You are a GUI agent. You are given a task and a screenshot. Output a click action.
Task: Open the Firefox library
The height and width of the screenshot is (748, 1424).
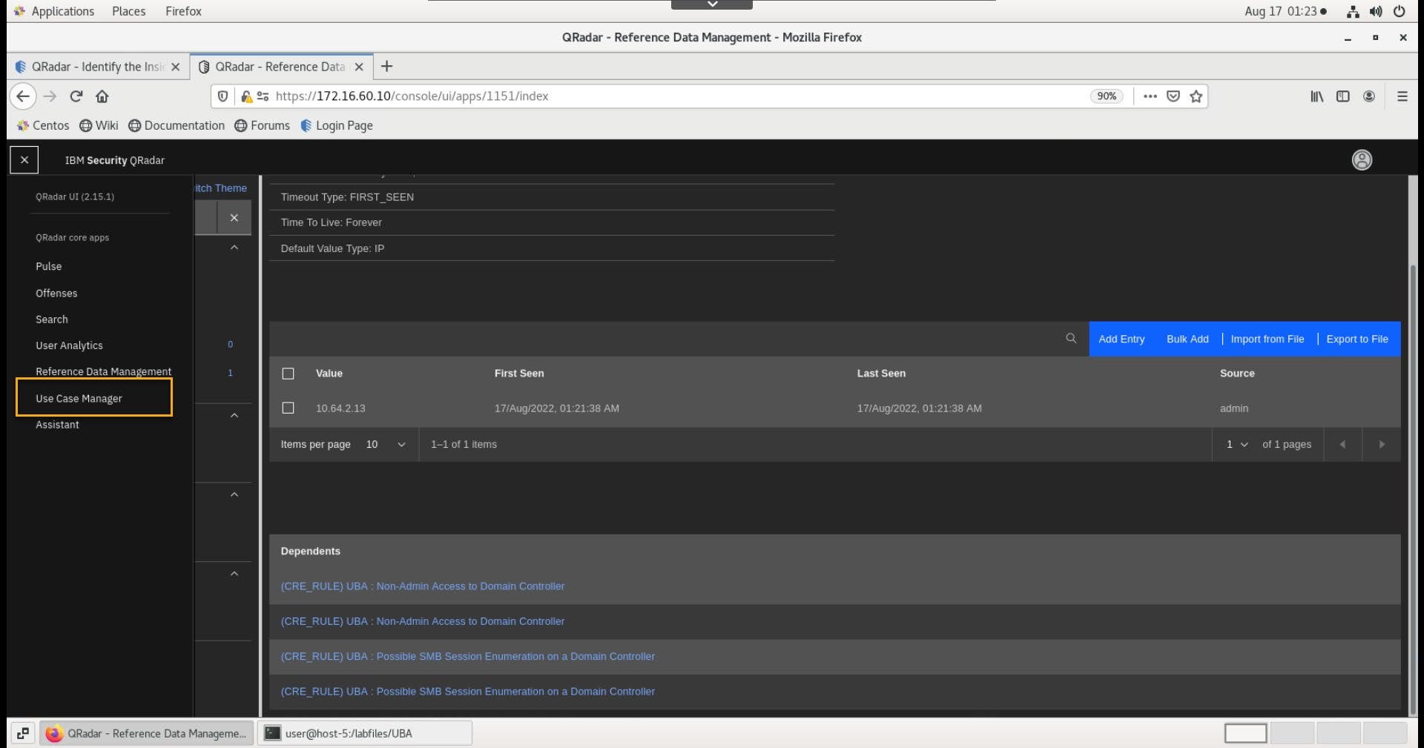point(1316,96)
